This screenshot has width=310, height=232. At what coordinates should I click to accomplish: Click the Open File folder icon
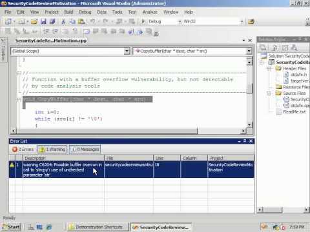pyautogui.click(x=34, y=21)
